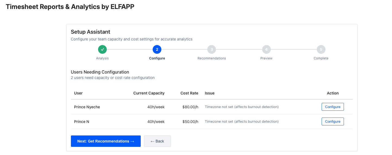Jump to step 3 Recommendations circle
392x155 pixels.
pos(212,49)
